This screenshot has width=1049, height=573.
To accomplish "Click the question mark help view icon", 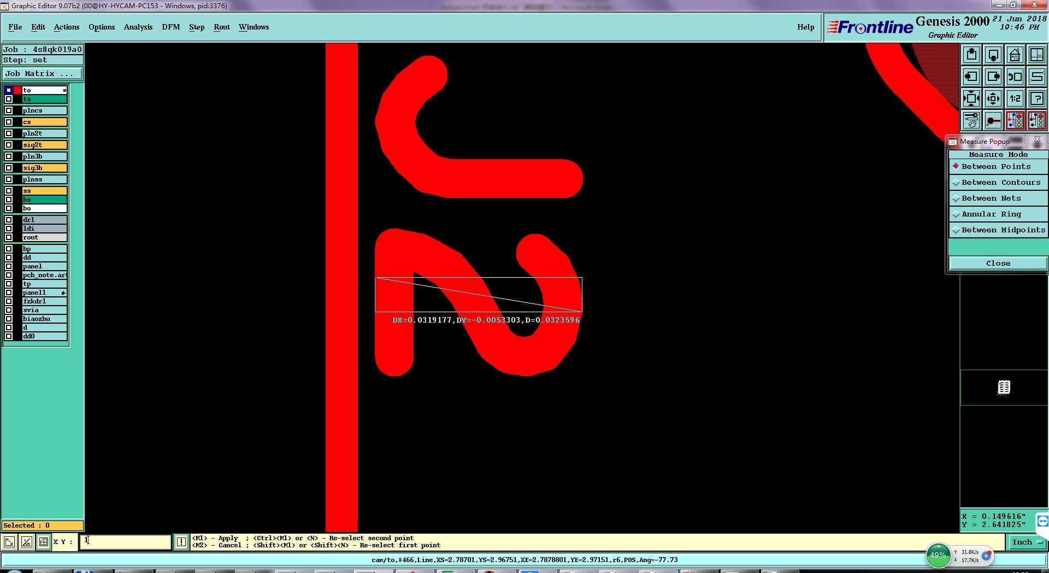I will (1037, 98).
